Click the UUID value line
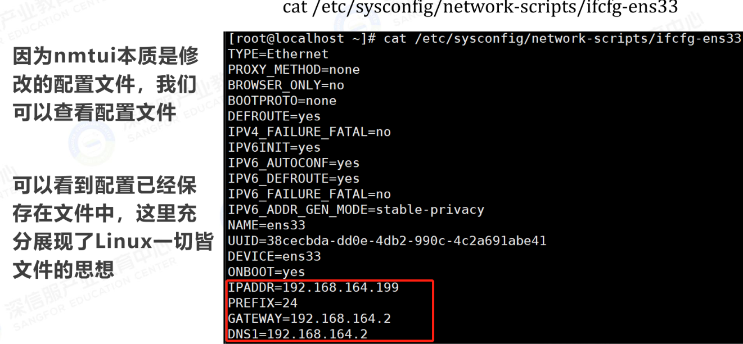This screenshot has height=344, width=743. (x=386, y=241)
